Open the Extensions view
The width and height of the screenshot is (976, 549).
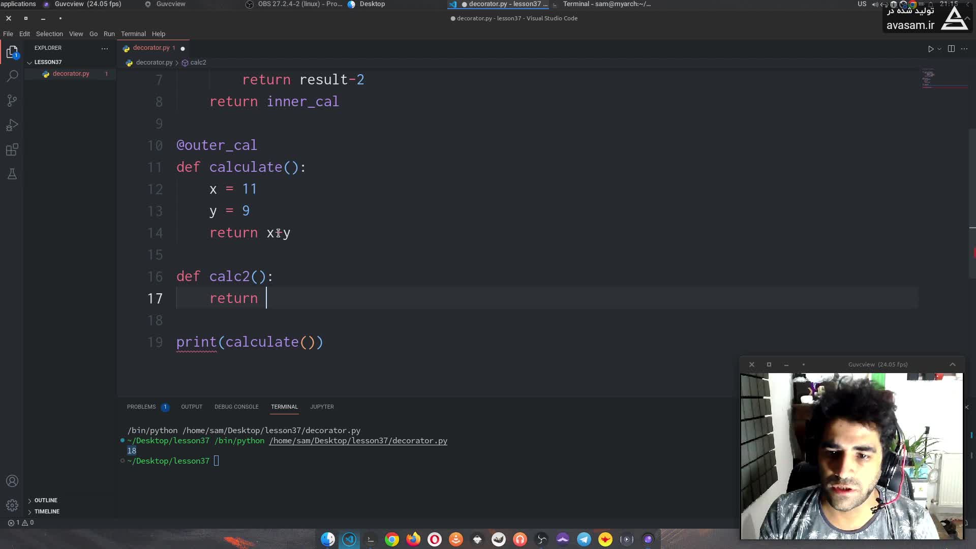pyautogui.click(x=12, y=149)
